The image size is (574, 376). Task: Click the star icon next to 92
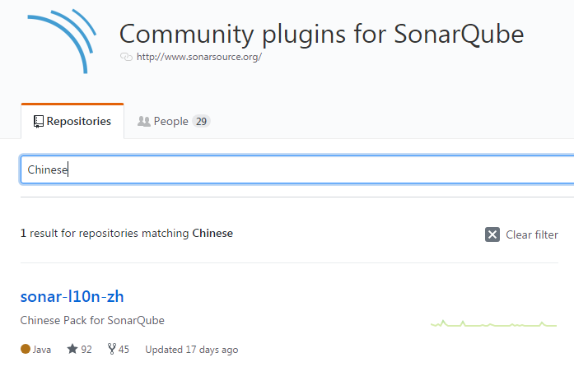click(x=72, y=349)
